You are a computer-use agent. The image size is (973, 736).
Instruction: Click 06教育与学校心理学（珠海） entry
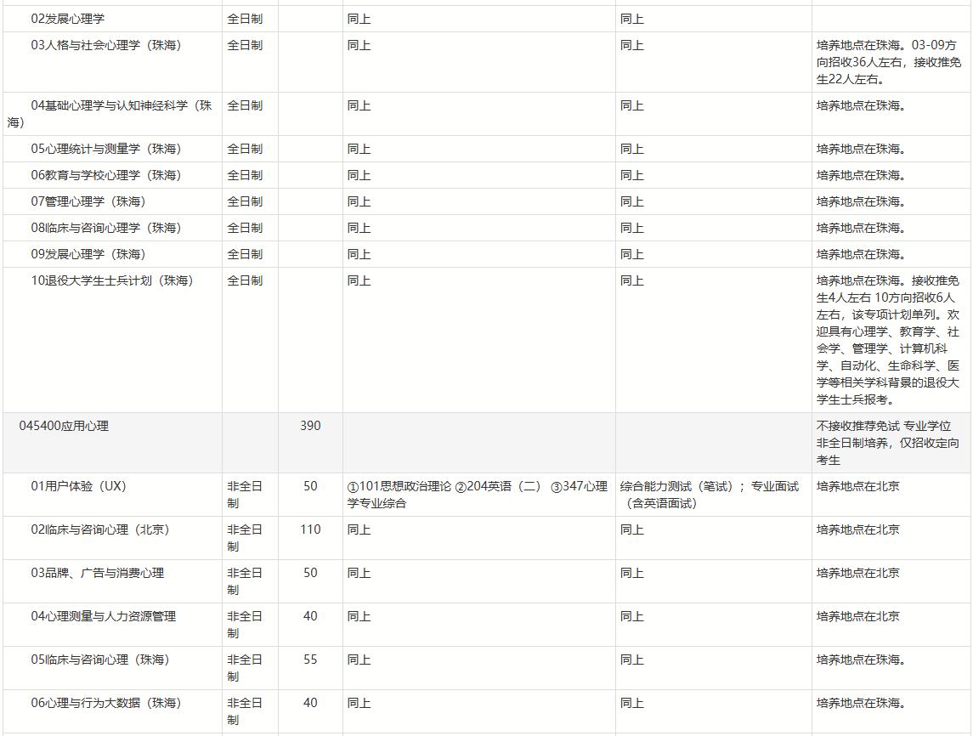(x=106, y=175)
